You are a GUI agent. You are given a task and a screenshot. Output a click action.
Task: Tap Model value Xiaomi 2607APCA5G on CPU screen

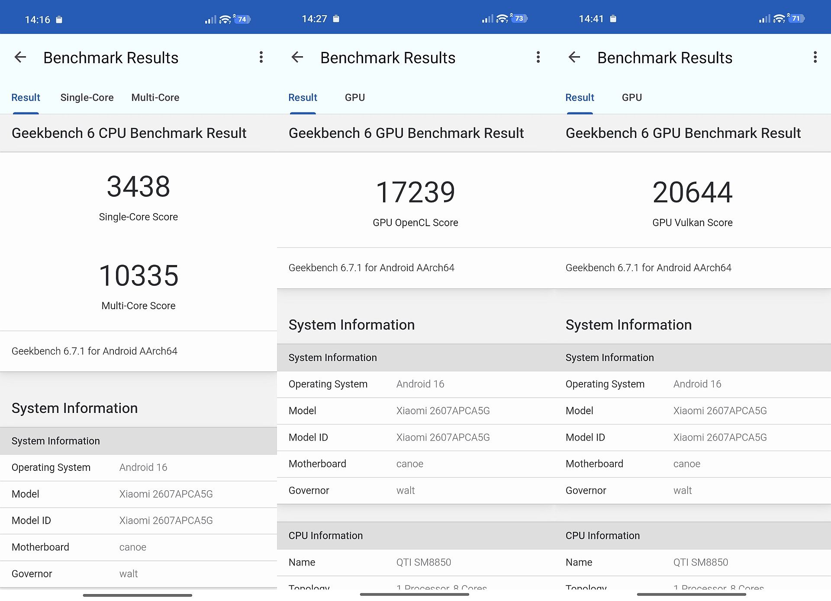(x=166, y=494)
